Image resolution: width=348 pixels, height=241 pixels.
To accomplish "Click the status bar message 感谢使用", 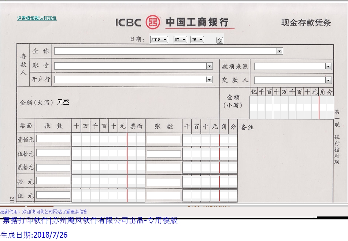I will coord(44,211).
